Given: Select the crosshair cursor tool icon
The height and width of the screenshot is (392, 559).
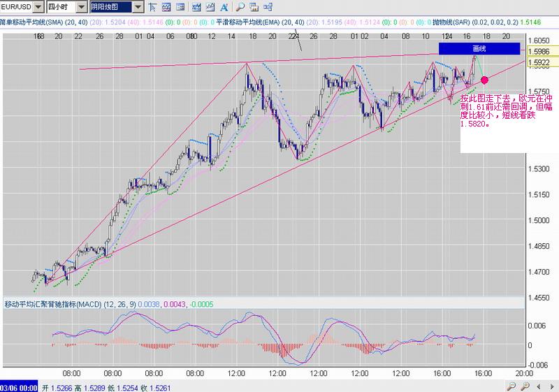Looking at the screenshot, I should 152,7.
